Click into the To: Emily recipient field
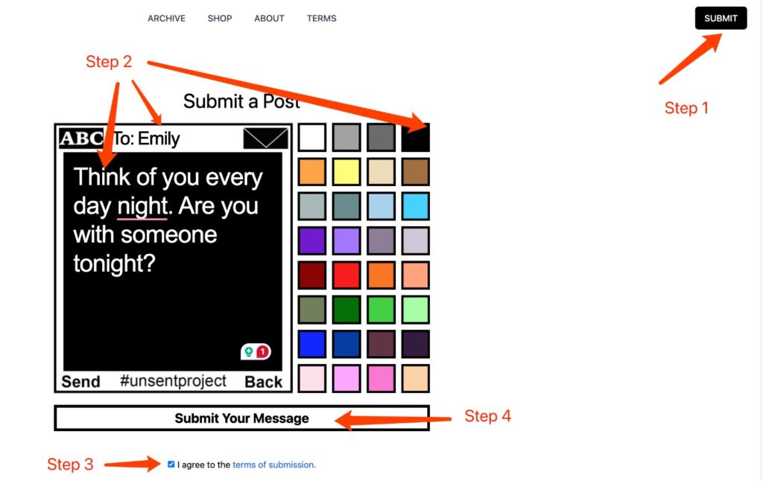Screen dimensions: 763x481 coord(175,139)
